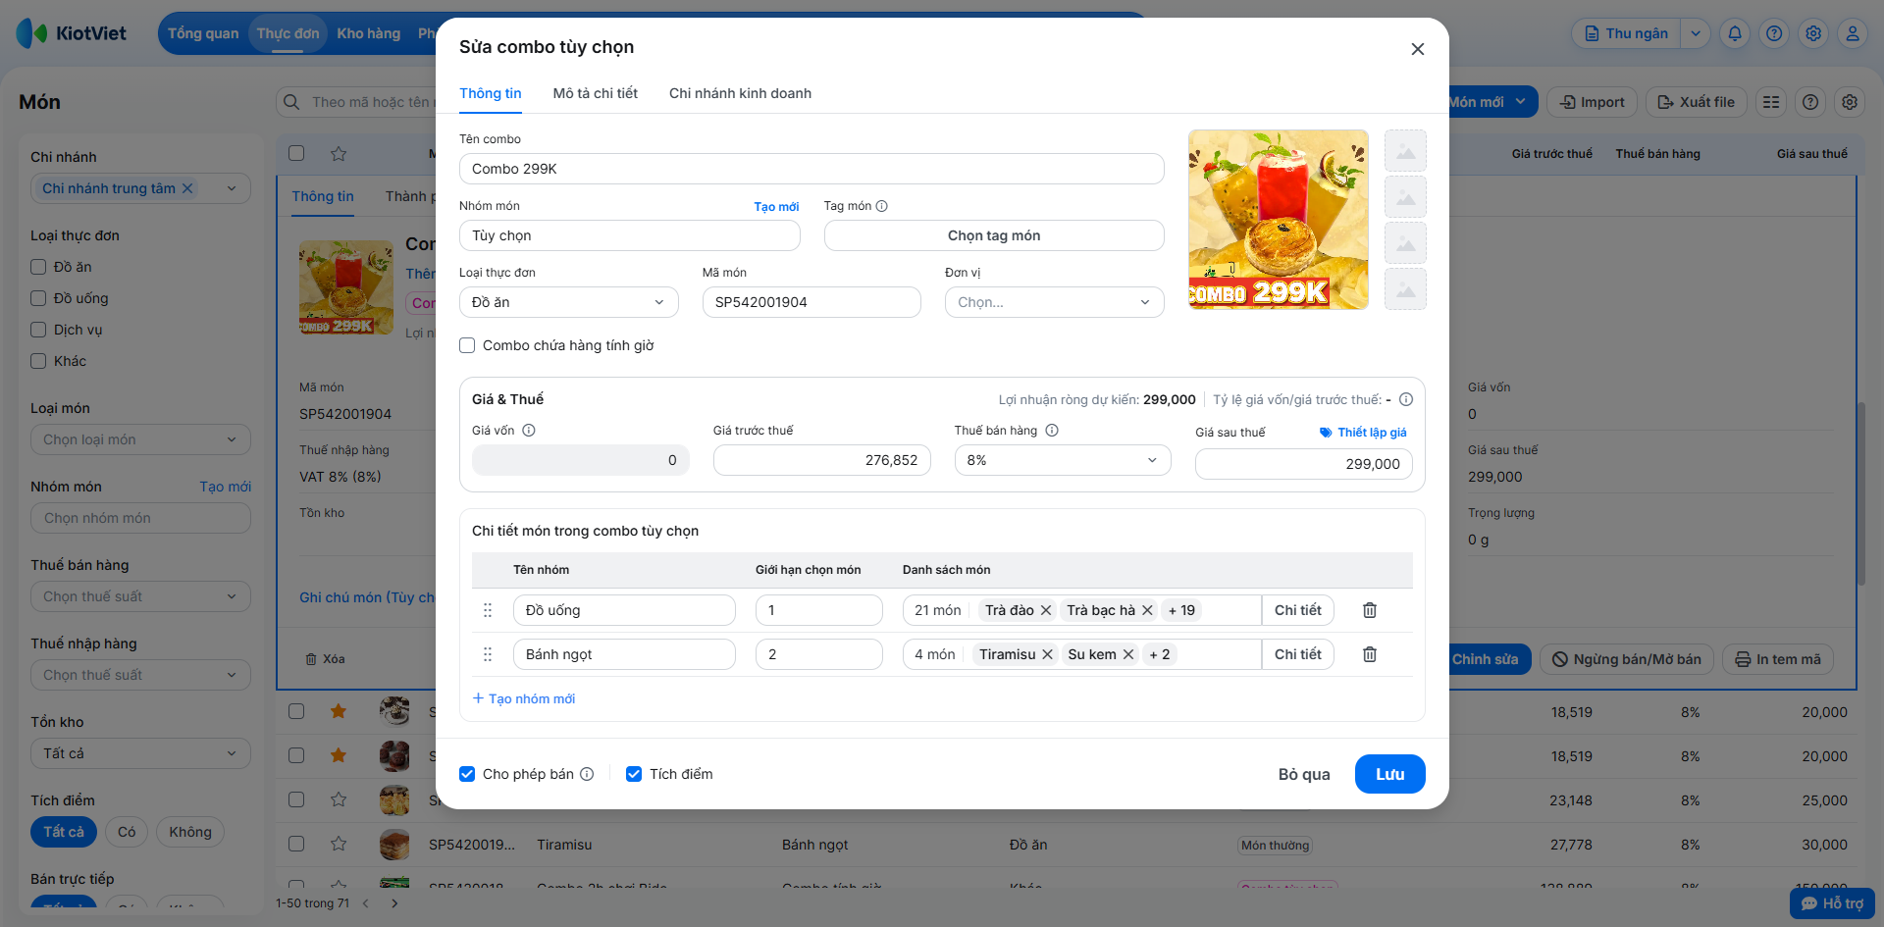Open notification bell in top bar
Screen dimensions: 1884x927
point(1735,33)
